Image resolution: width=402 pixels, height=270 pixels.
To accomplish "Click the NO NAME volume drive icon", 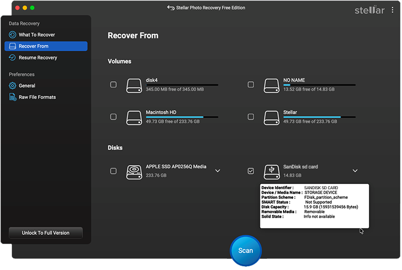I will (x=272, y=86).
